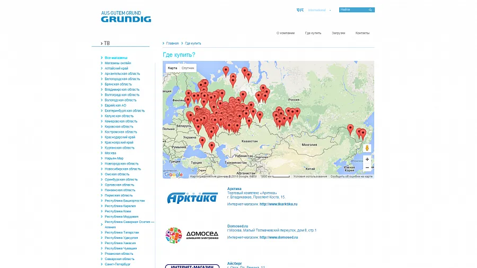
Task: Open the Загрузки menu item
Action: [338, 33]
